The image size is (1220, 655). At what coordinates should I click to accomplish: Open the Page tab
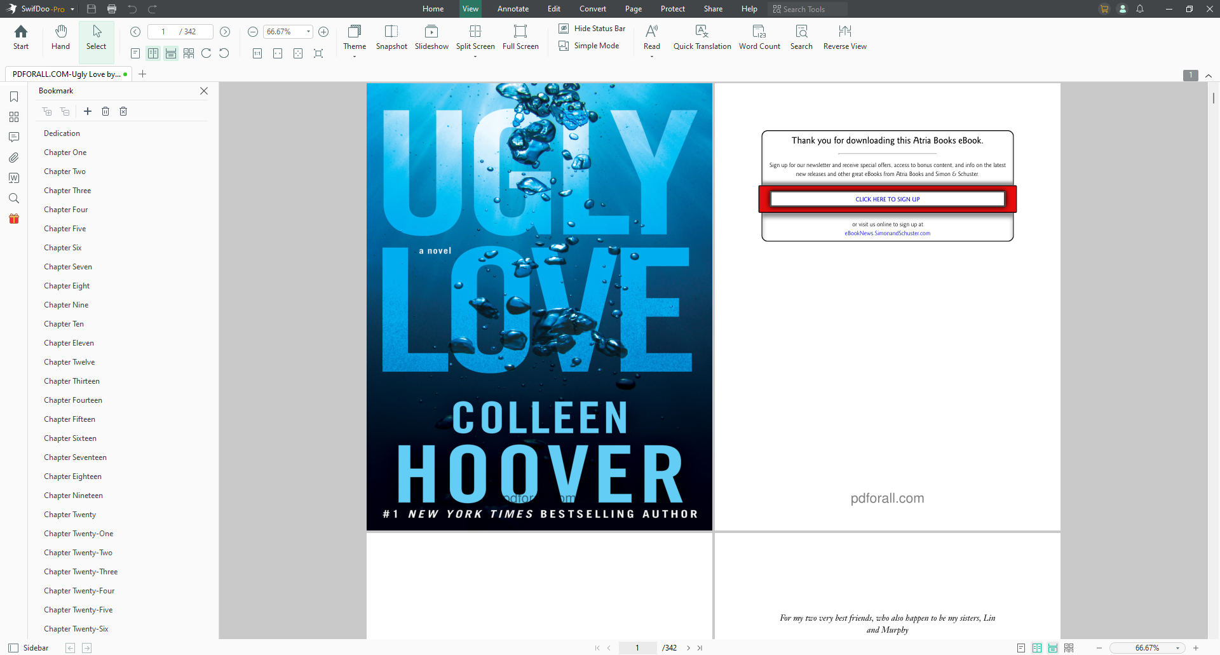634,9
